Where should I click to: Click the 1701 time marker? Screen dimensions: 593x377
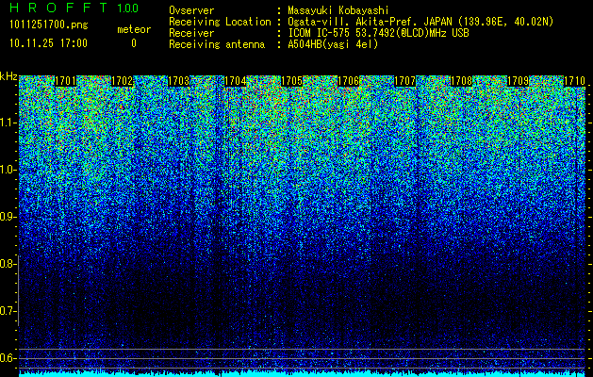pos(65,81)
